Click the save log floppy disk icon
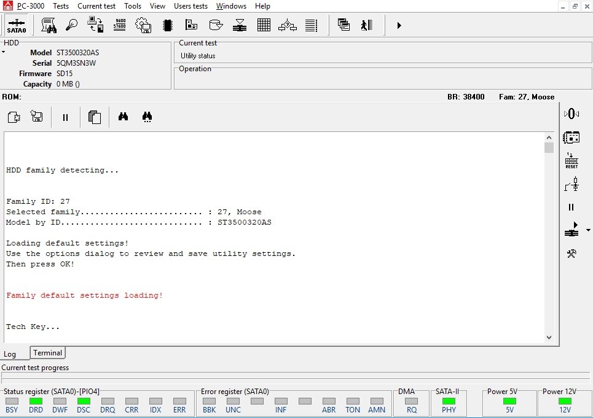 pos(37,117)
